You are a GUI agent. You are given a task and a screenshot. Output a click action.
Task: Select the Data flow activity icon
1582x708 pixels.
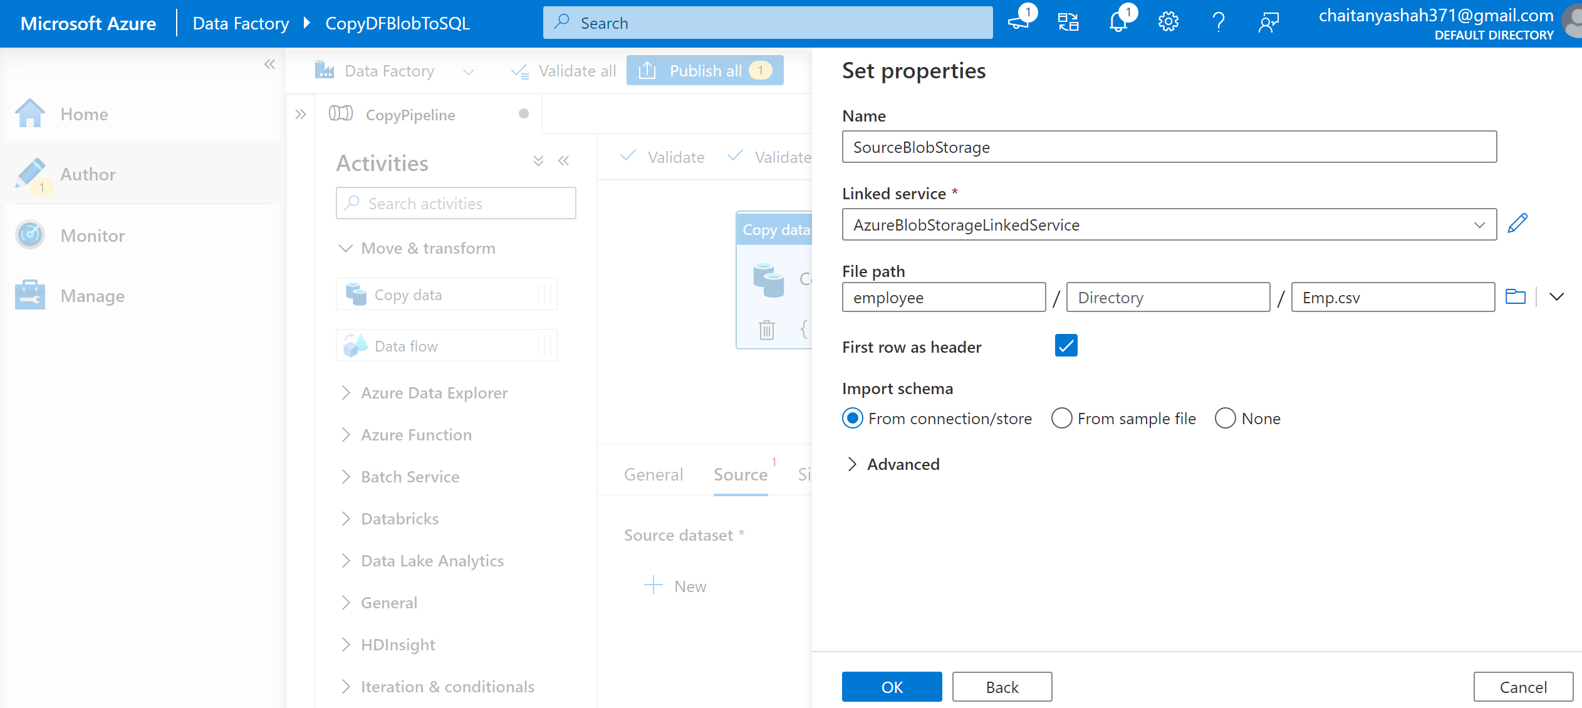click(x=356, y=345)
